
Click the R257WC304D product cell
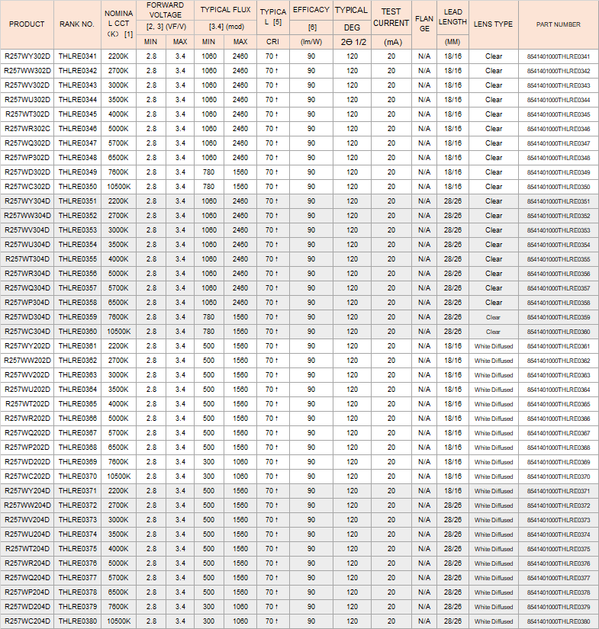tap(27, 332)
